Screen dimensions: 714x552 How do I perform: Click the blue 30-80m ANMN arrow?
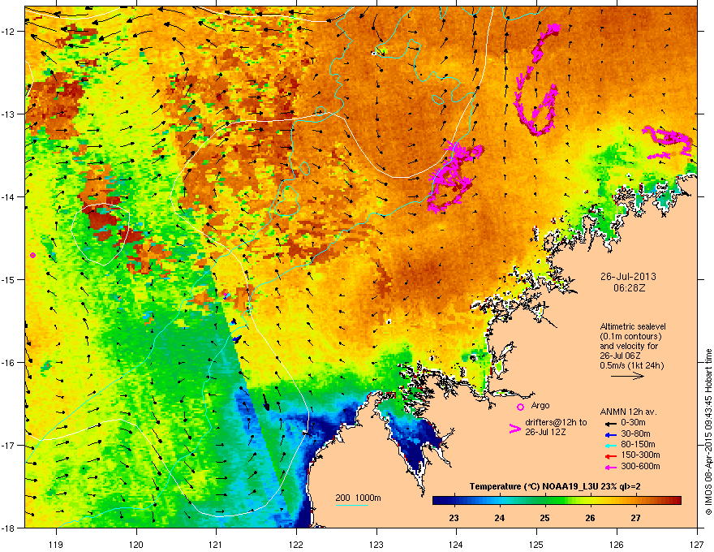coord(611,434)
